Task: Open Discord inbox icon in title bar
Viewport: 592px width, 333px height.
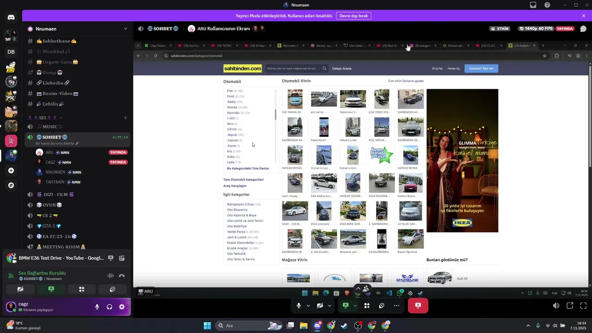Action: (533, 5)
